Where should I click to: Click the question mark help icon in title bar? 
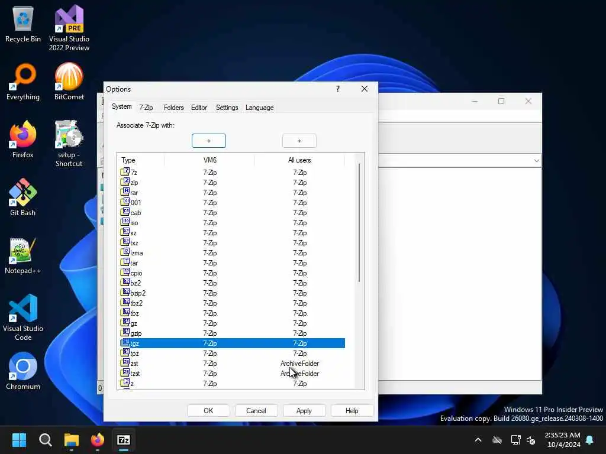(338, 89)
